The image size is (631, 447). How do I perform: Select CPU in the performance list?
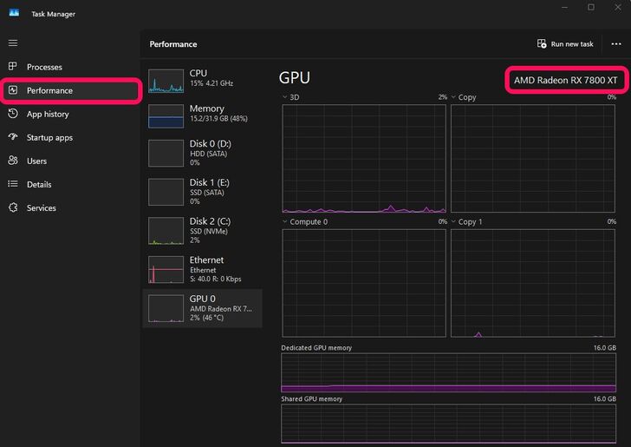(203, 81)
